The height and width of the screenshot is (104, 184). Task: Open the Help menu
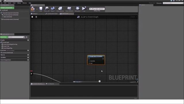[x=30, y=3]
